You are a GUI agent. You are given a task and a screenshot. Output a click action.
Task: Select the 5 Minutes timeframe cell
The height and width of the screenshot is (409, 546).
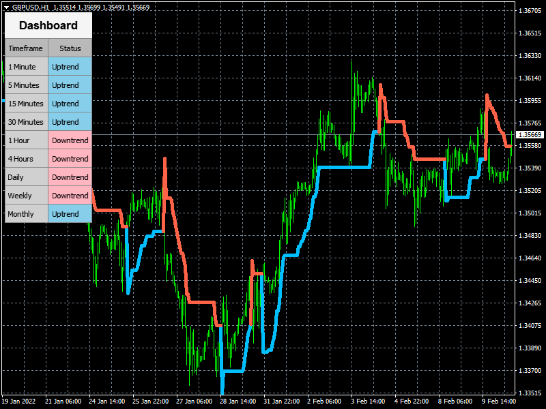(26, 85)
